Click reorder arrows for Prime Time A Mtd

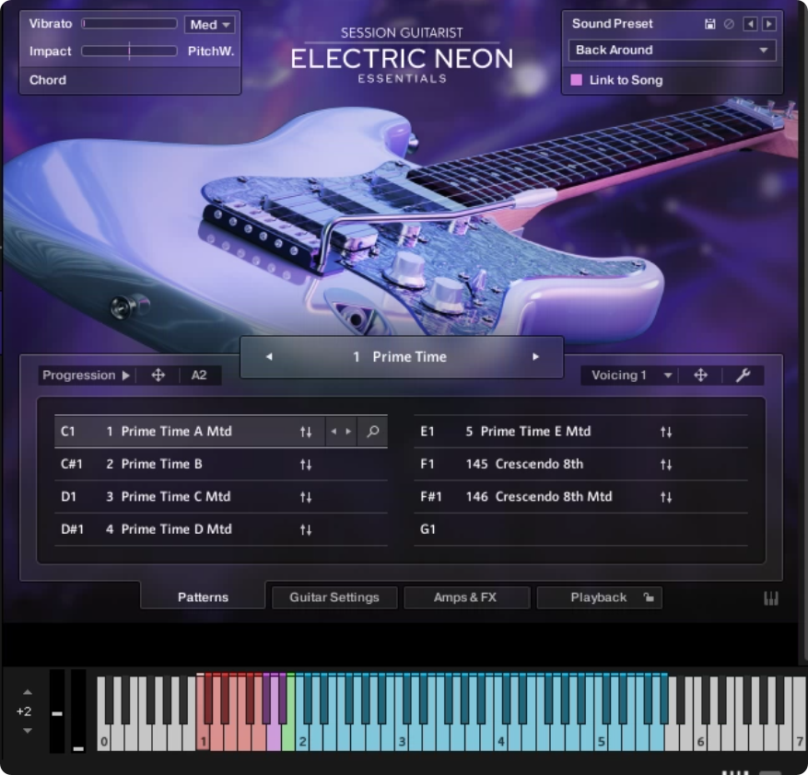click(x=306, y=432)
